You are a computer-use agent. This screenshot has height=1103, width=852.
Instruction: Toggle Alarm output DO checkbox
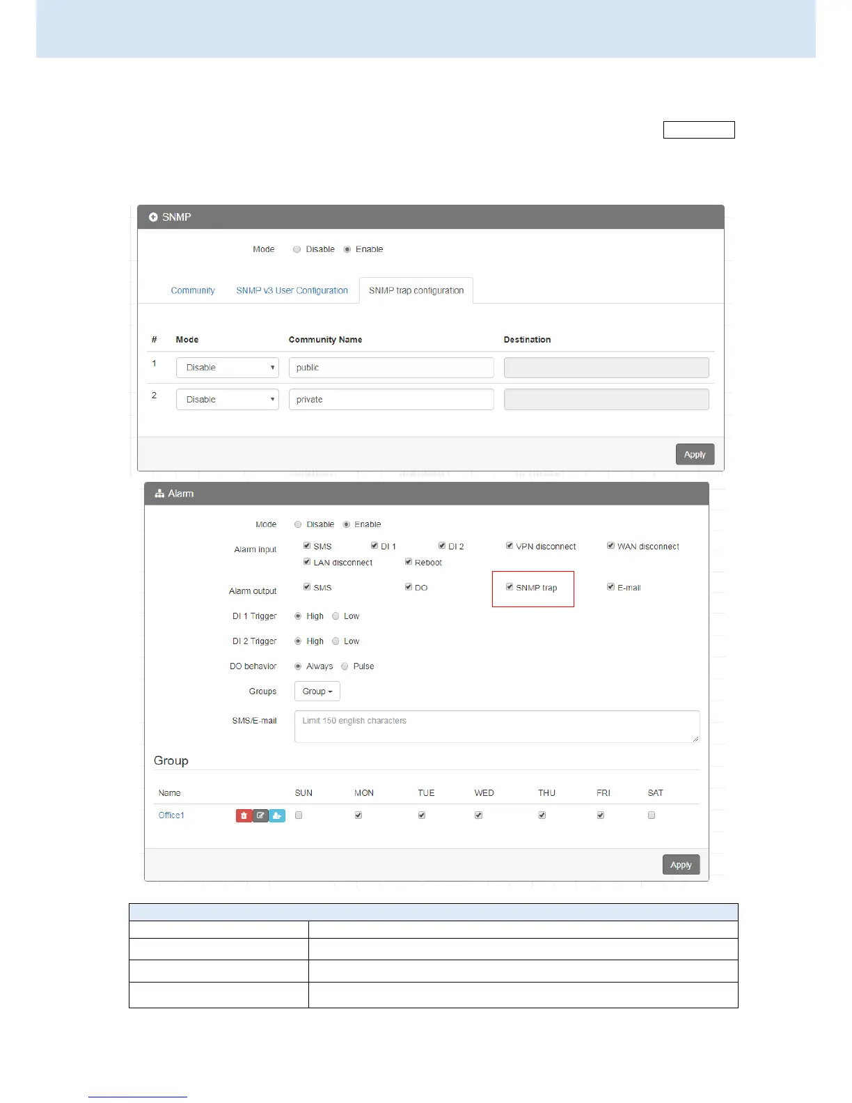point(409,587)
